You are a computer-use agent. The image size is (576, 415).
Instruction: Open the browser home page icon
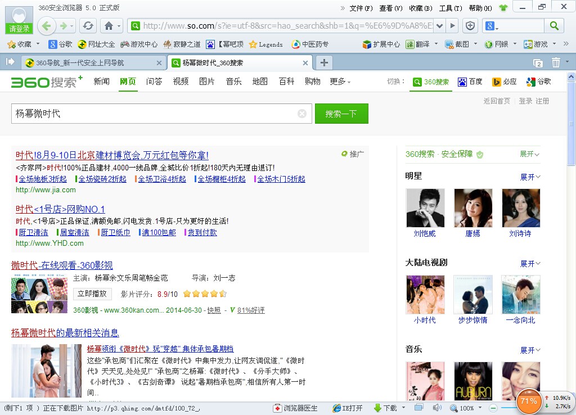point(109,26)
